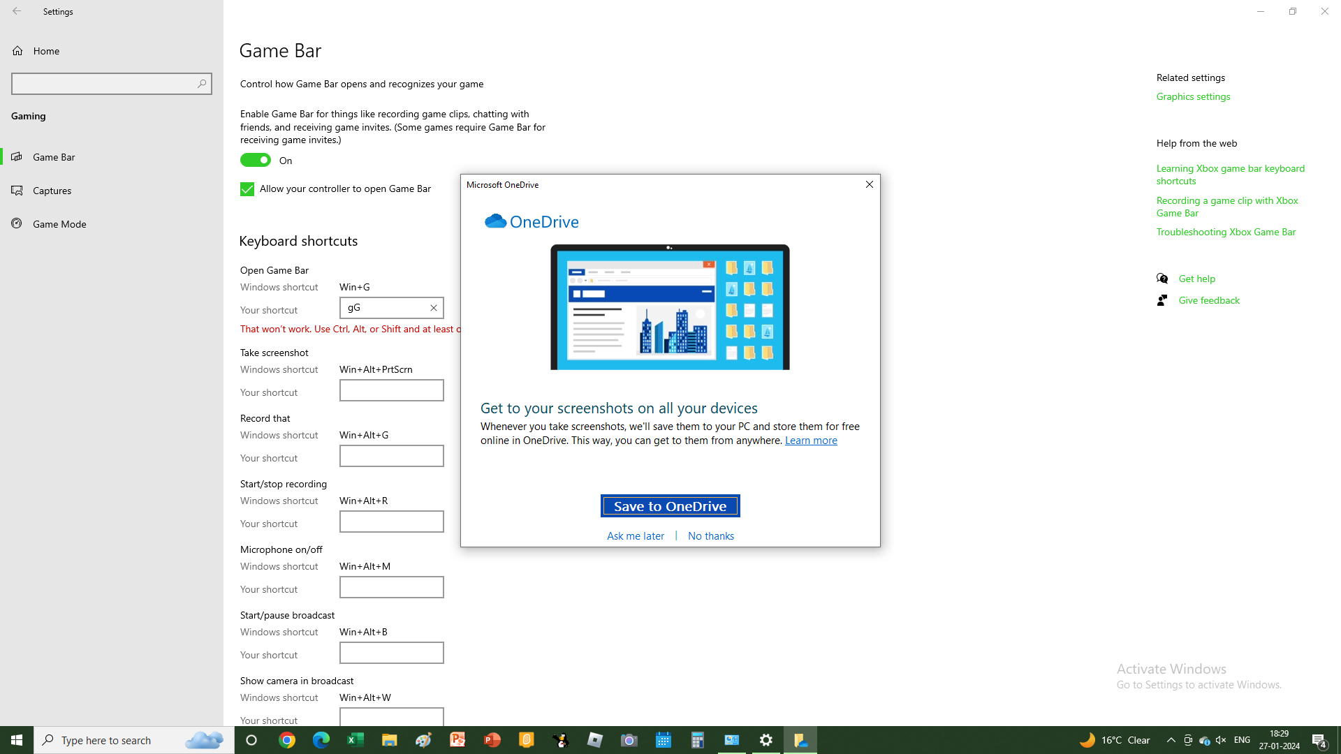Open the Captures section

[x=52, y=190]
